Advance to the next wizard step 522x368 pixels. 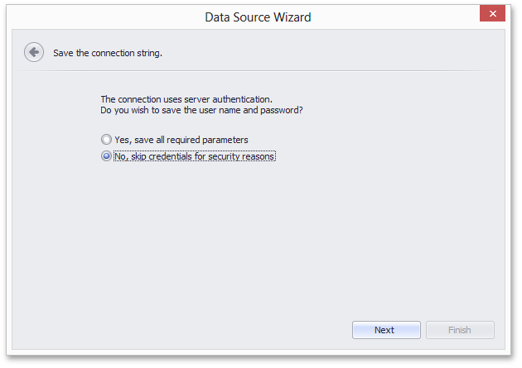386,330
